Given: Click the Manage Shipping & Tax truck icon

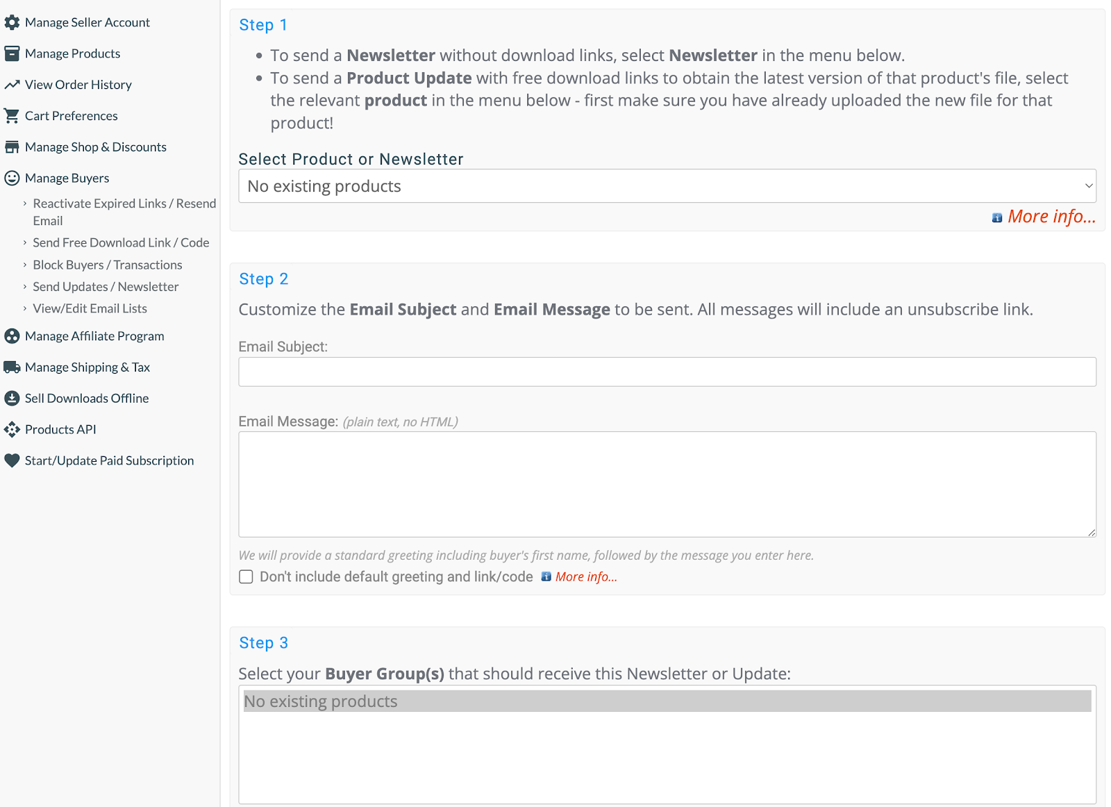Looking at the screenshot, I should pos(12,367).
